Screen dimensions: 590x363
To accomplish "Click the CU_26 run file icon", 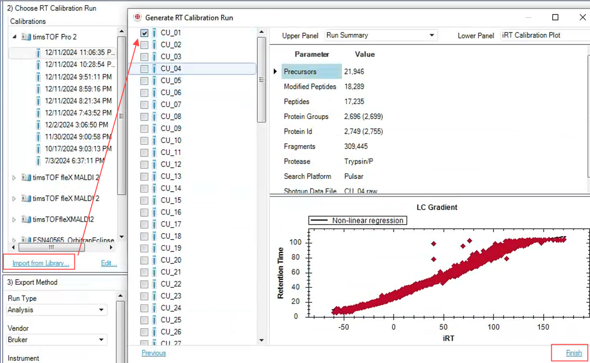I will (x=154, y=332).
